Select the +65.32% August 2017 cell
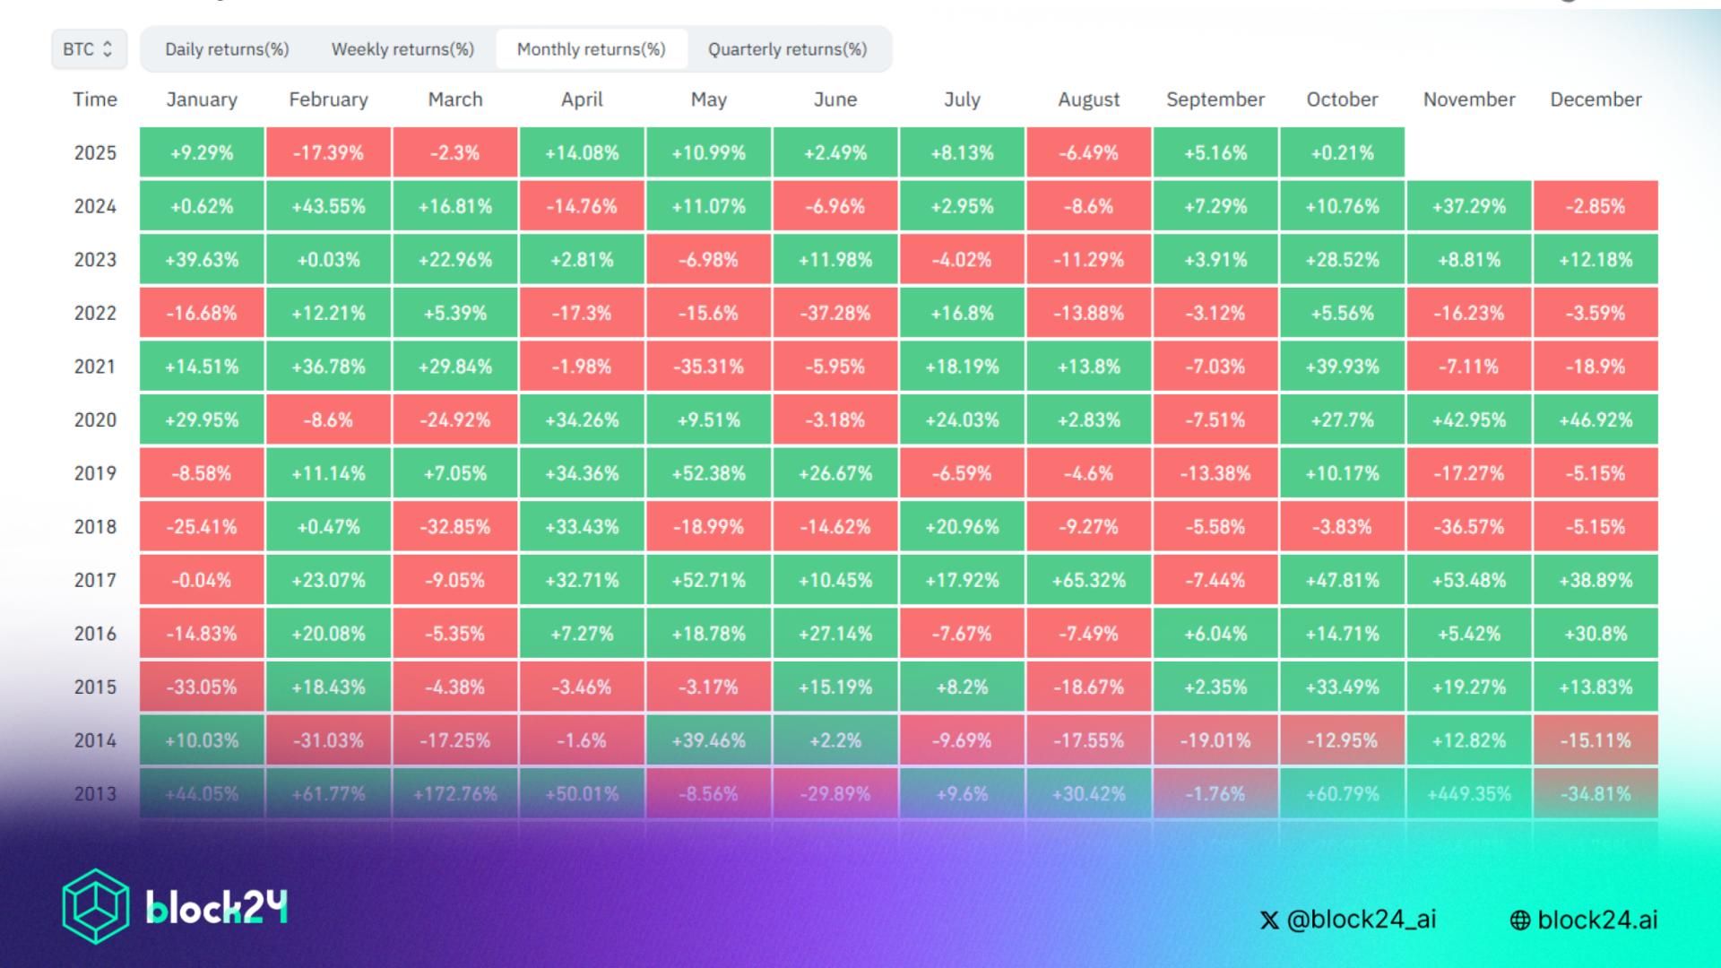 [x=1087, y=580]
